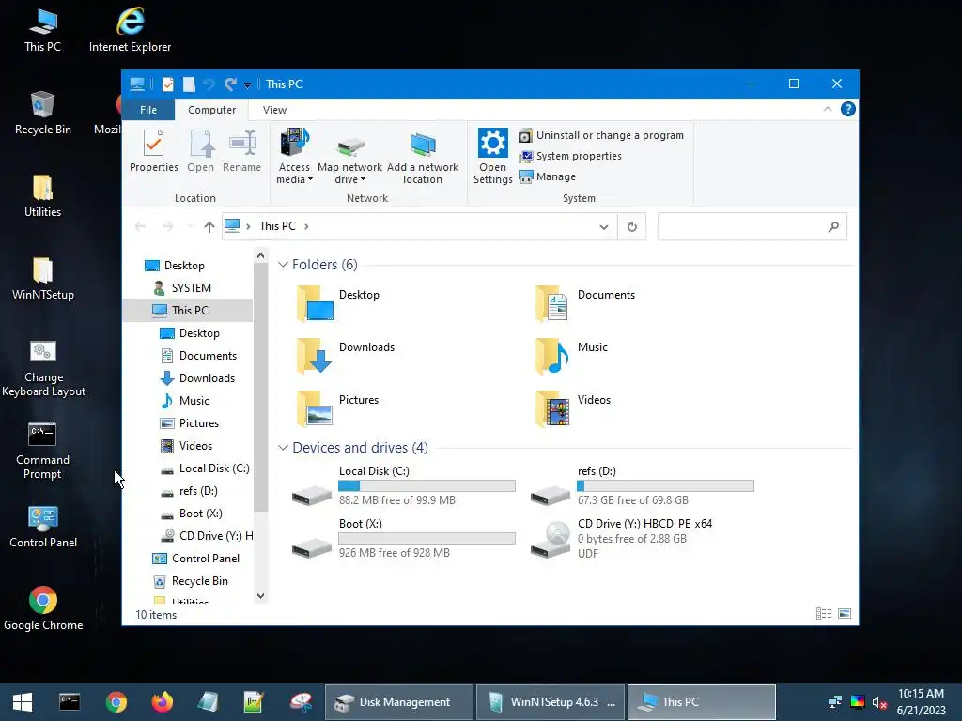This screenshot has width=962, height=721.
Task: Switch to Large icons view via status bar
Action: [x=845, y=614]
